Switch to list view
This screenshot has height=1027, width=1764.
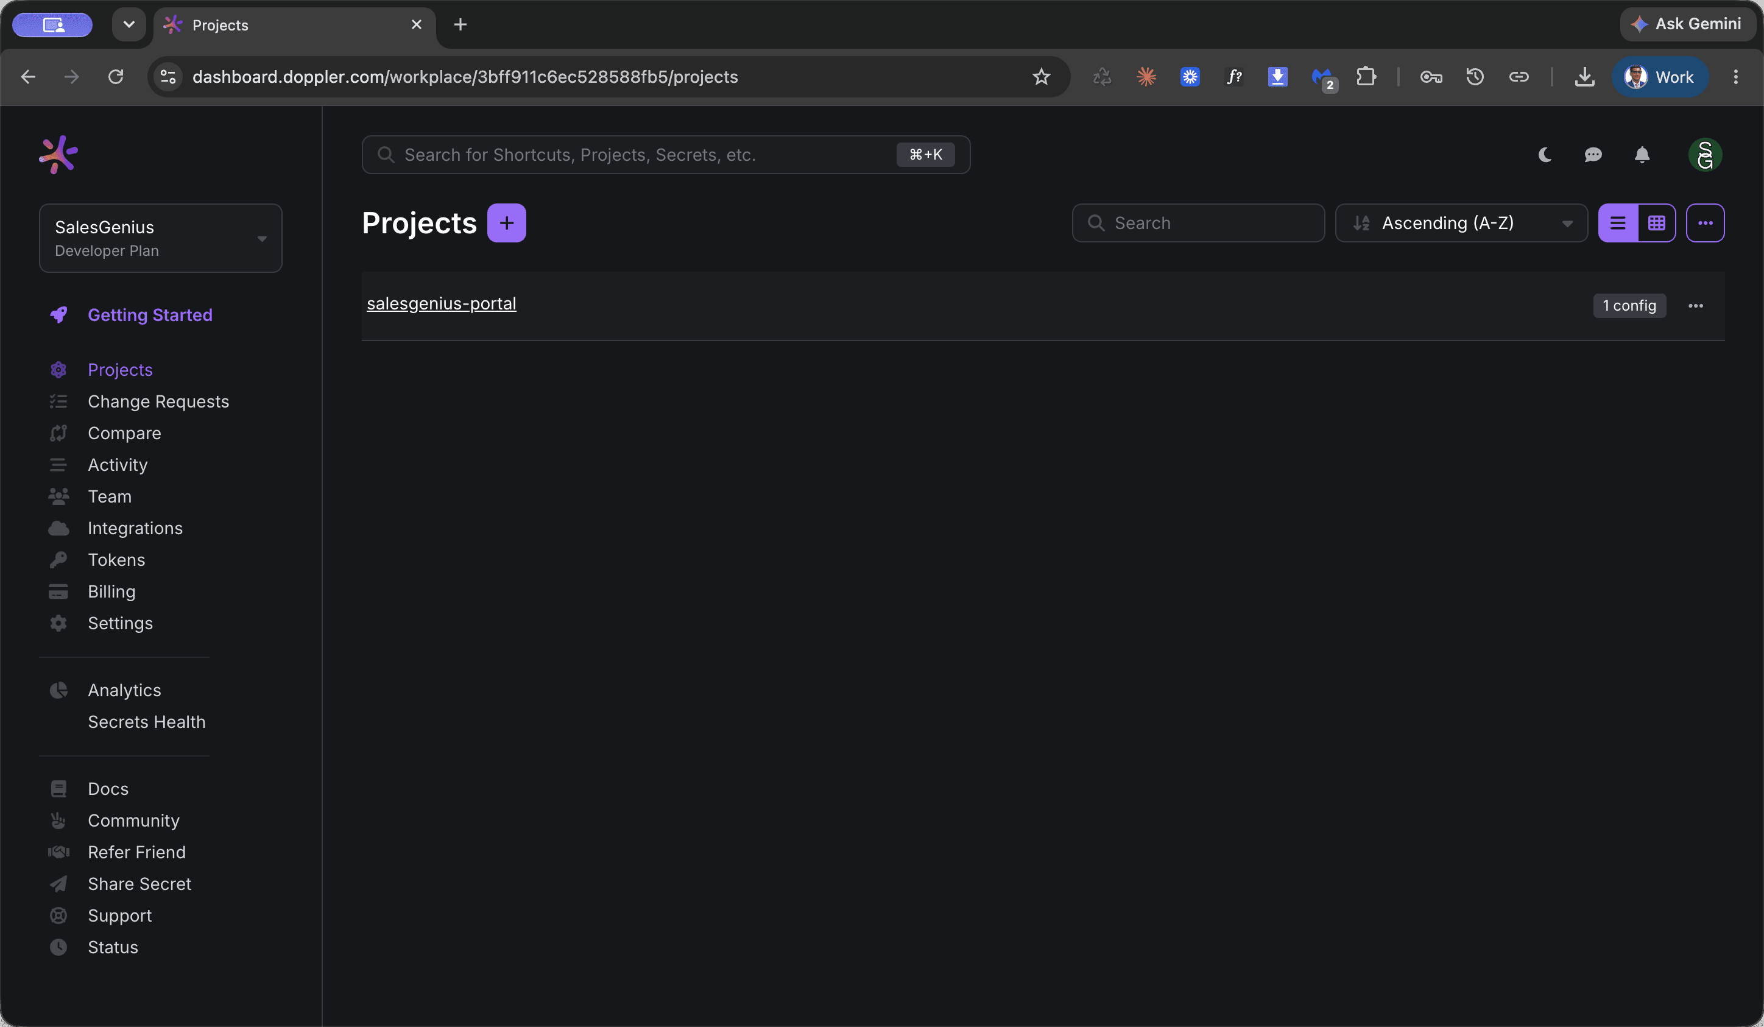tap(1618, 222)
